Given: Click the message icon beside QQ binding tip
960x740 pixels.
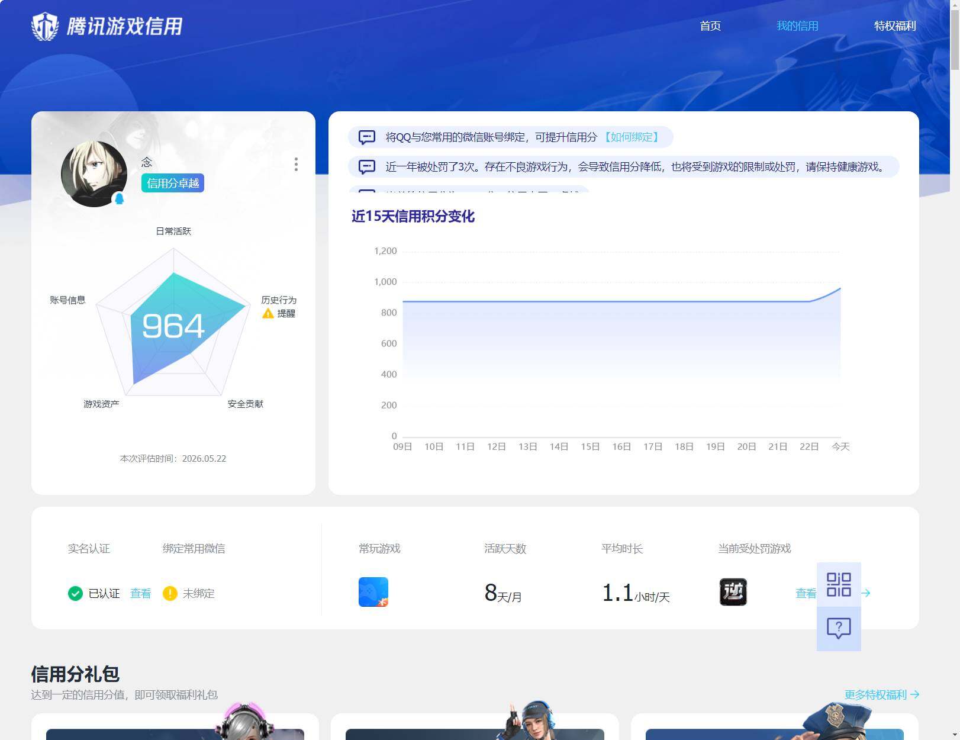Looking at the screenshot, I should click(x=367, y=137).
